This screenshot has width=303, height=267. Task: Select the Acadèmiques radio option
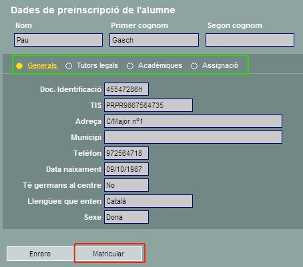point(130,66)
